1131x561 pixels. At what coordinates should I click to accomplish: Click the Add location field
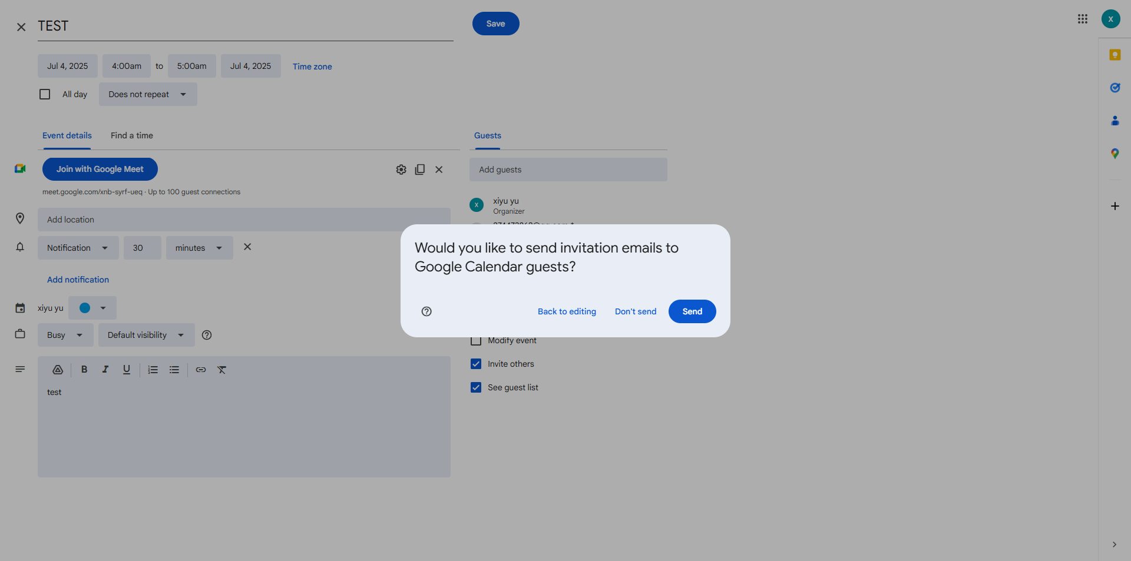pyautogui.click(x=244, y=220)
